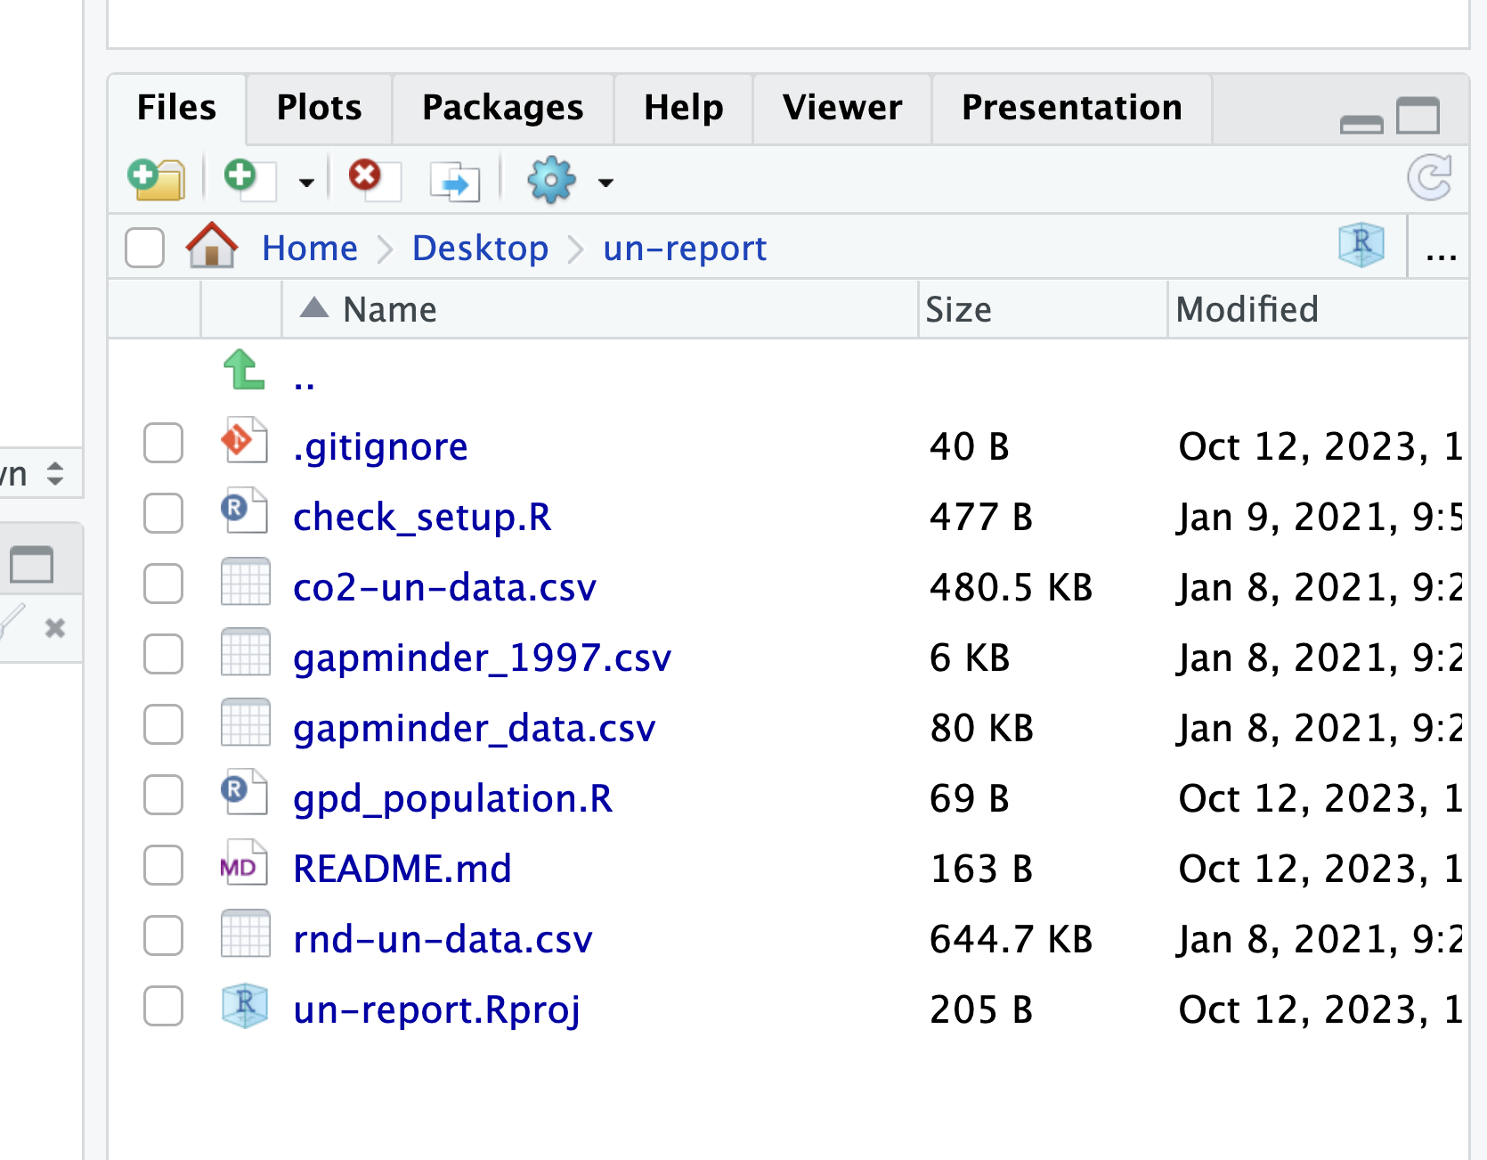Click the New Folder icon
Viewport: 1487px width, 1160px height.
[156, 179]
